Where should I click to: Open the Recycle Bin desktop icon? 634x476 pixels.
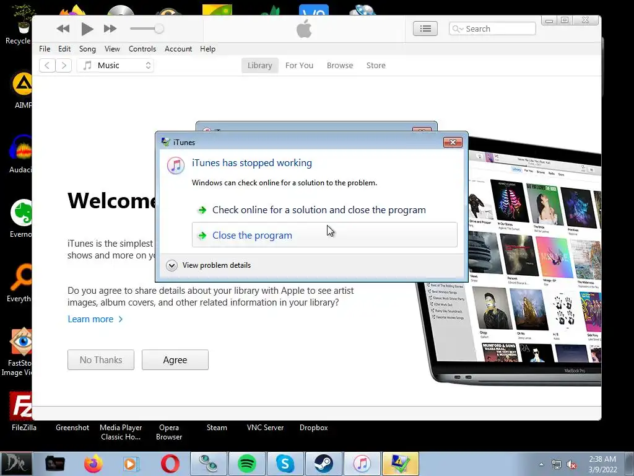pos(19,24)
